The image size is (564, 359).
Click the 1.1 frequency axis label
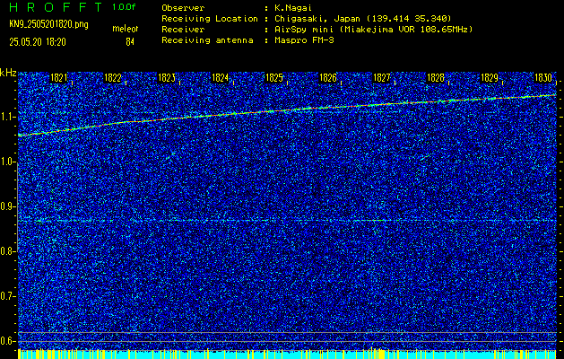7,117
